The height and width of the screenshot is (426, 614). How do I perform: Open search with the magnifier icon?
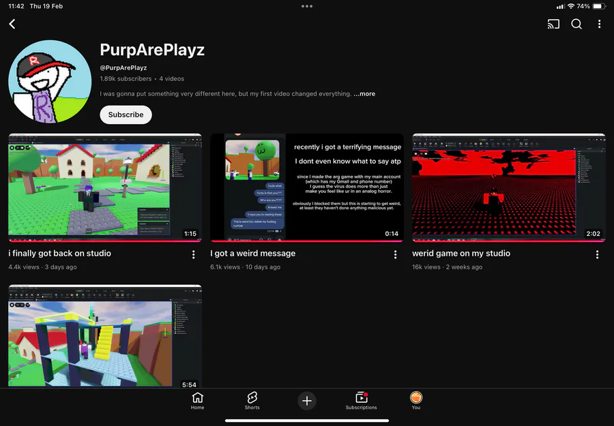(576, 25)
